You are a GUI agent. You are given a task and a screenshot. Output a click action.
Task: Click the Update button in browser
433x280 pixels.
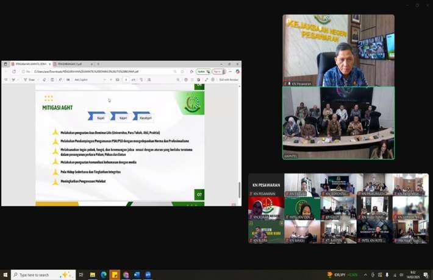pyautogui.click(x=202, y=71)
